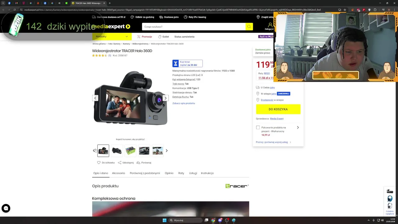Show hidden system tray icons
398x224 pixels.
[368, 220]
